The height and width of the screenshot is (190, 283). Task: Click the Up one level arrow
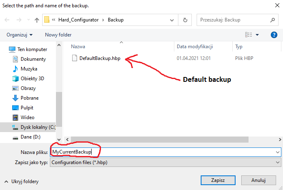pos(37,20)
